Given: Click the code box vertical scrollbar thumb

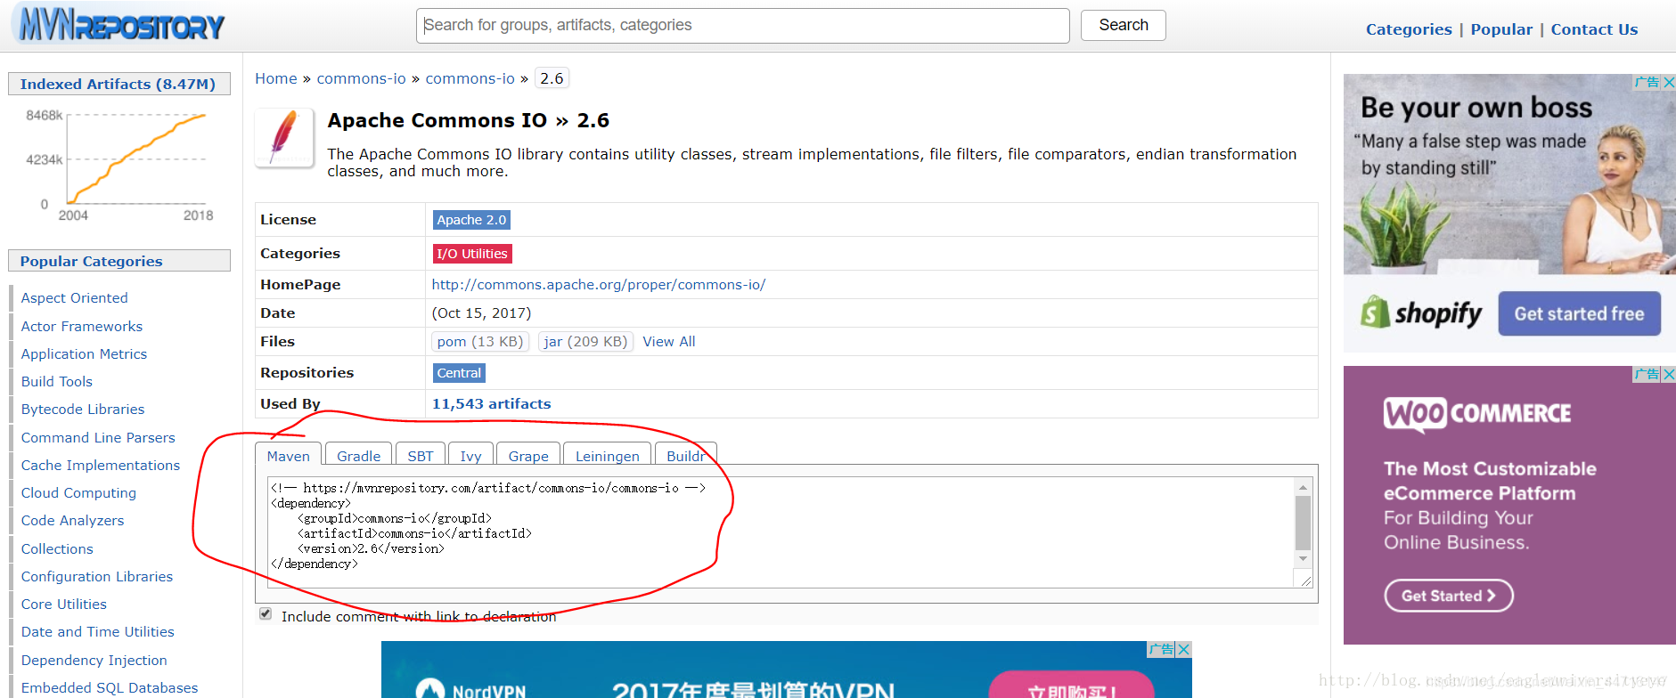Looking at the screenshot, I should coord(1303,523).
